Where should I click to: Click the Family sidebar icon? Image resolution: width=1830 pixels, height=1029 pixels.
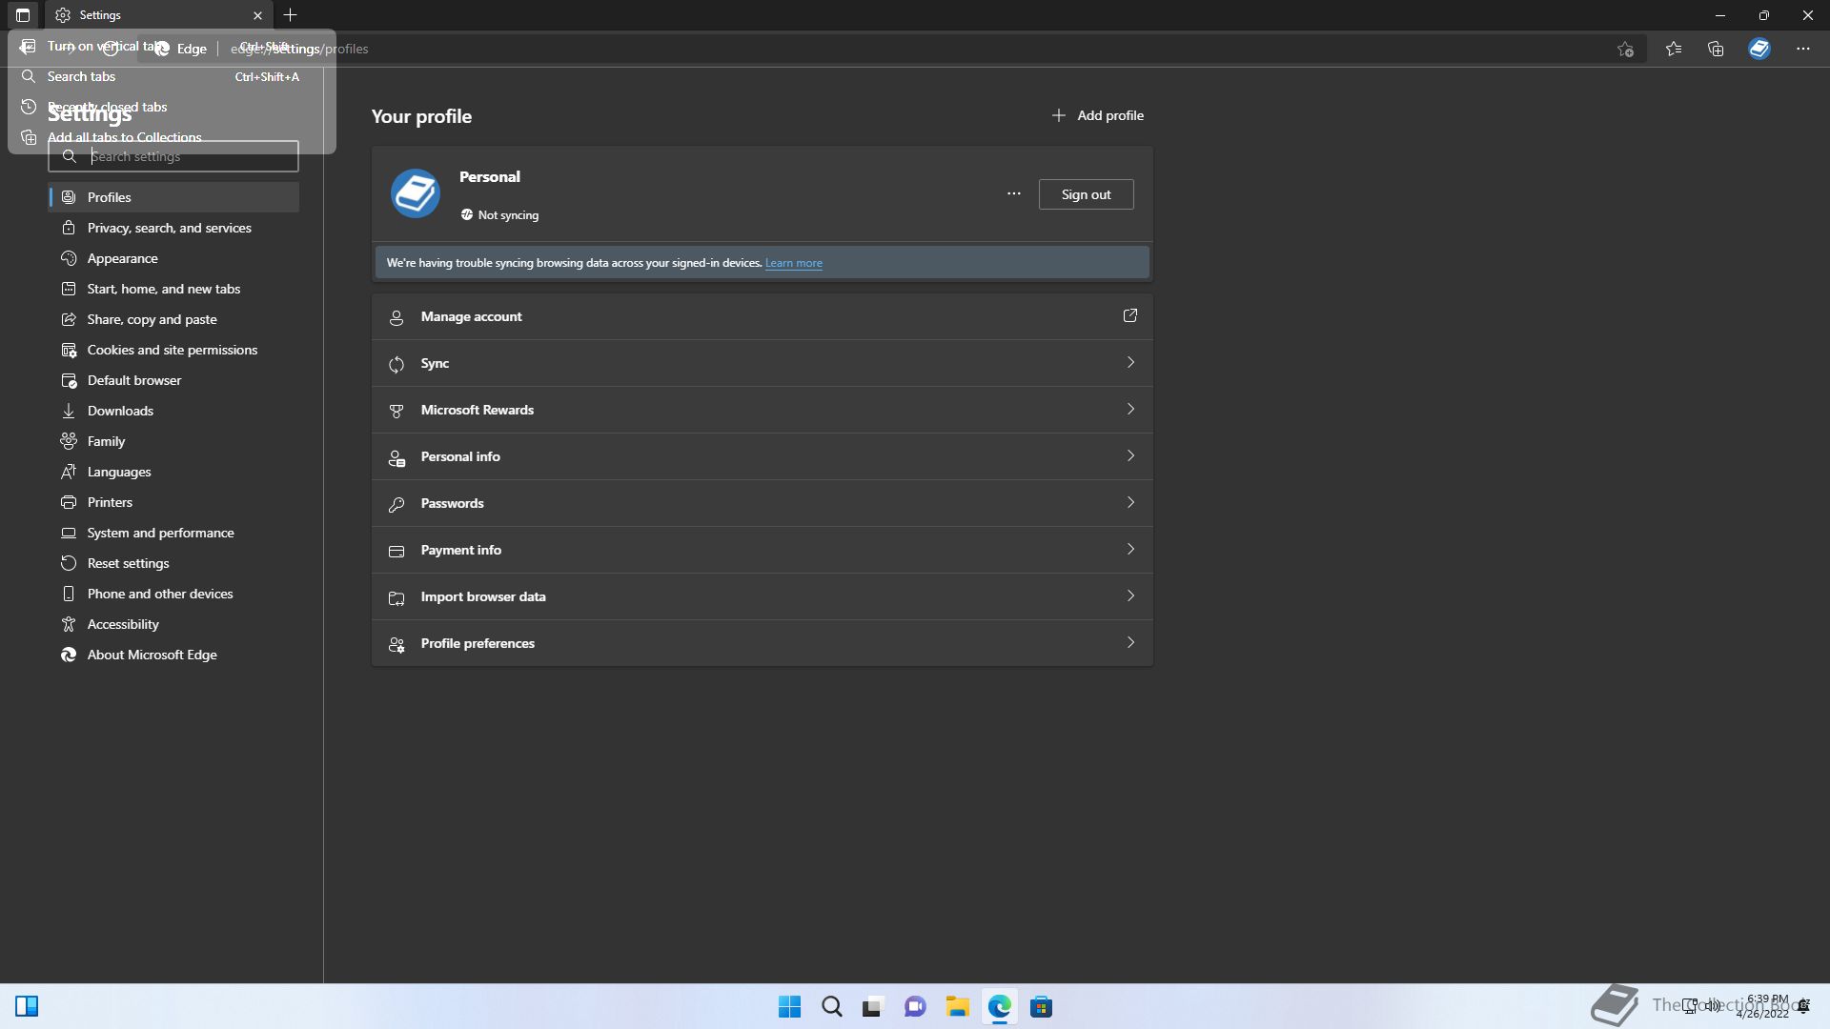pos(69,441)
